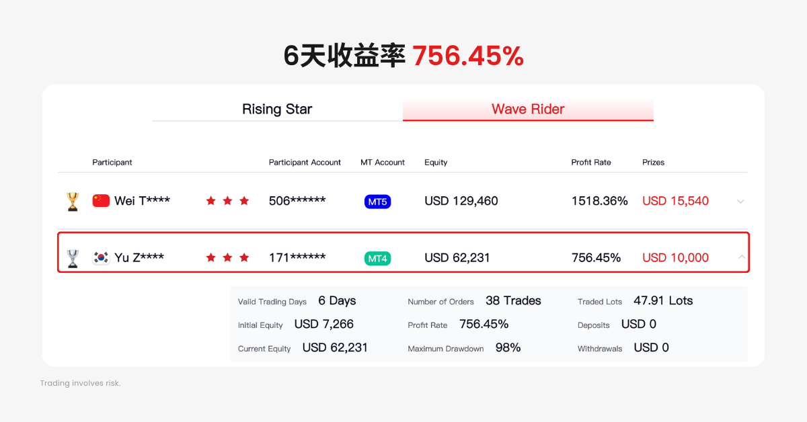Collapse Yu Z**** row details chevron
The width and height of the screenshot is (807, 422).
[x=740, y=257]
